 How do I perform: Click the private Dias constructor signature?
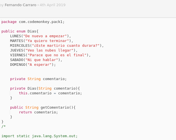pos(45,88)
